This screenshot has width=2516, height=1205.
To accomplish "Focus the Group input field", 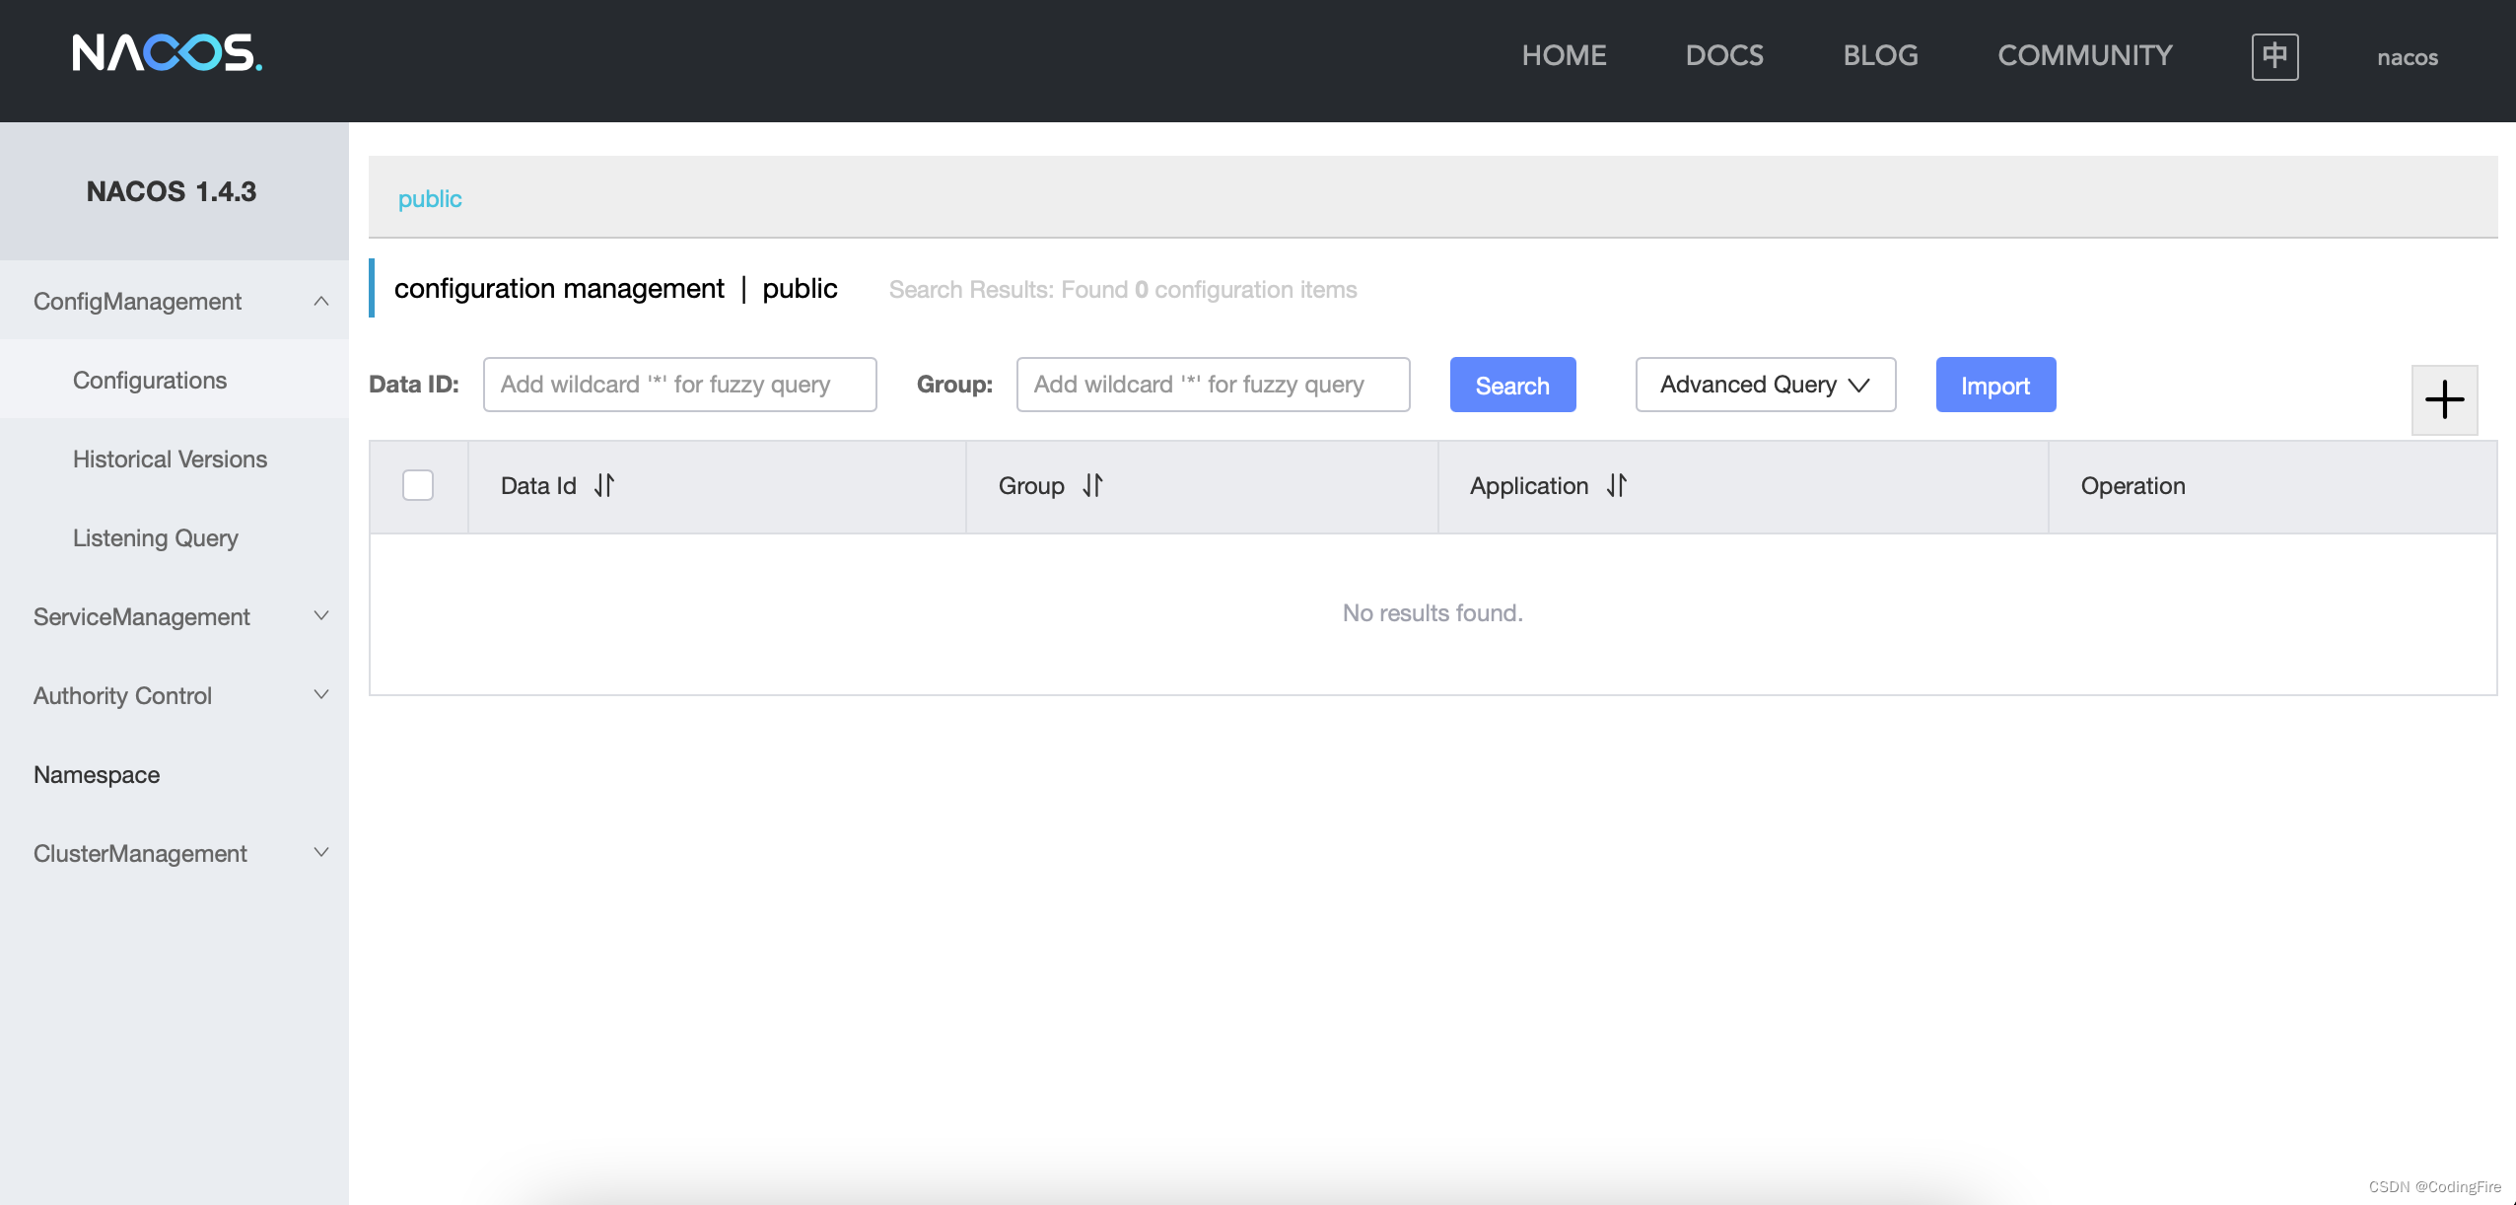I will click(1213, 385).
